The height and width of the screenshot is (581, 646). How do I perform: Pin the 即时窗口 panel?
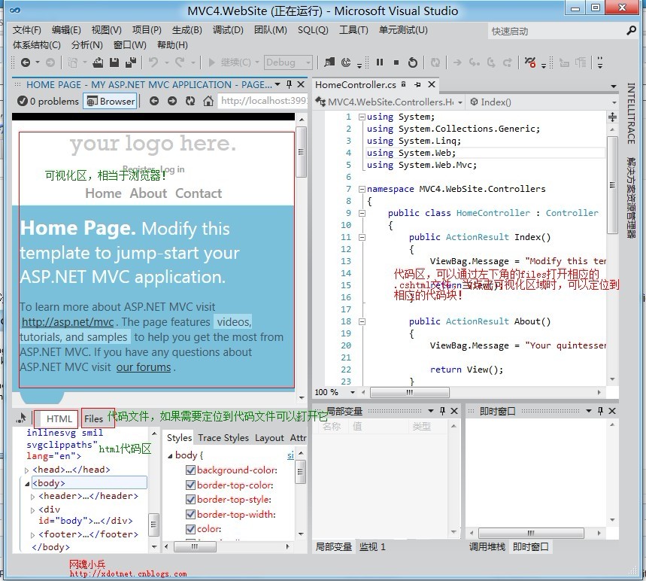600,411
